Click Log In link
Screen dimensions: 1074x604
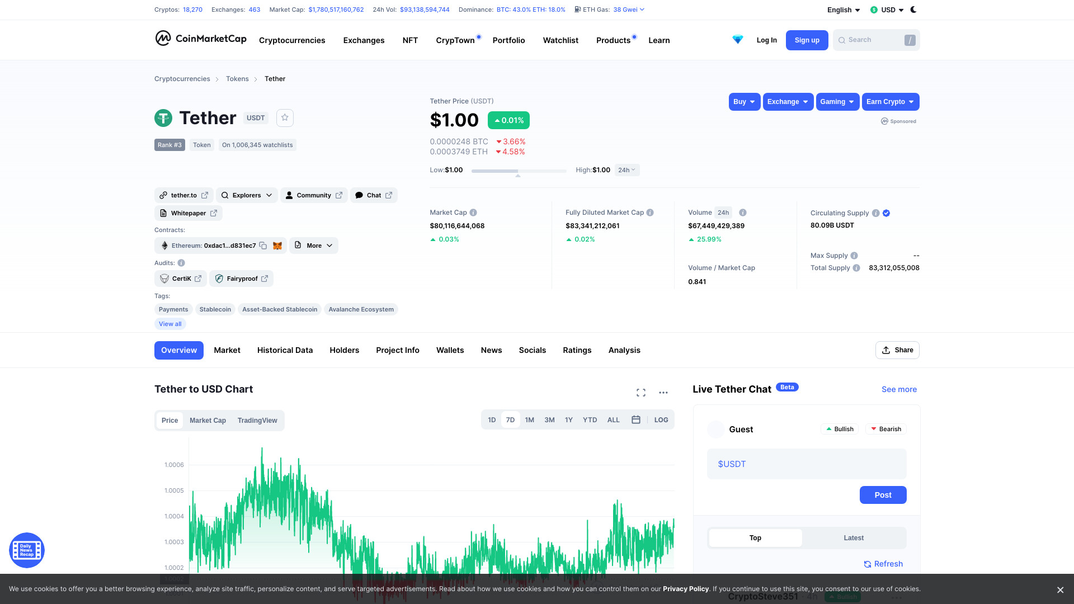click(766, 40)
